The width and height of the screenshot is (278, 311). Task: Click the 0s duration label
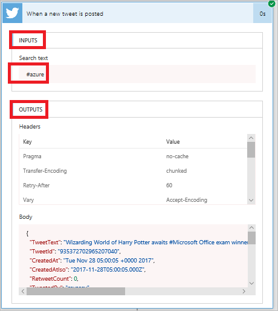pyautogui.click(x=262, y=14)
